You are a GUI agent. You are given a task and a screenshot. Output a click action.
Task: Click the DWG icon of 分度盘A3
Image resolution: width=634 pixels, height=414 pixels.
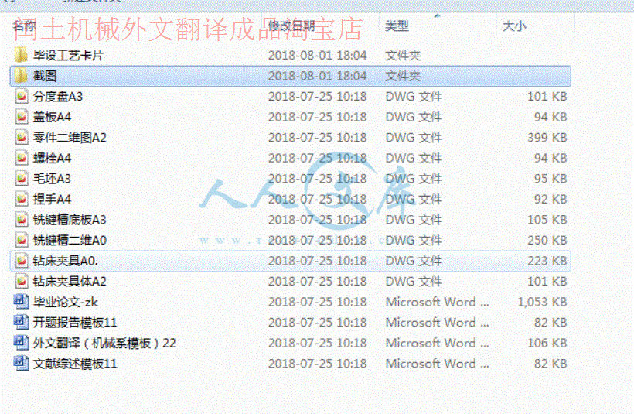[22, 96]
